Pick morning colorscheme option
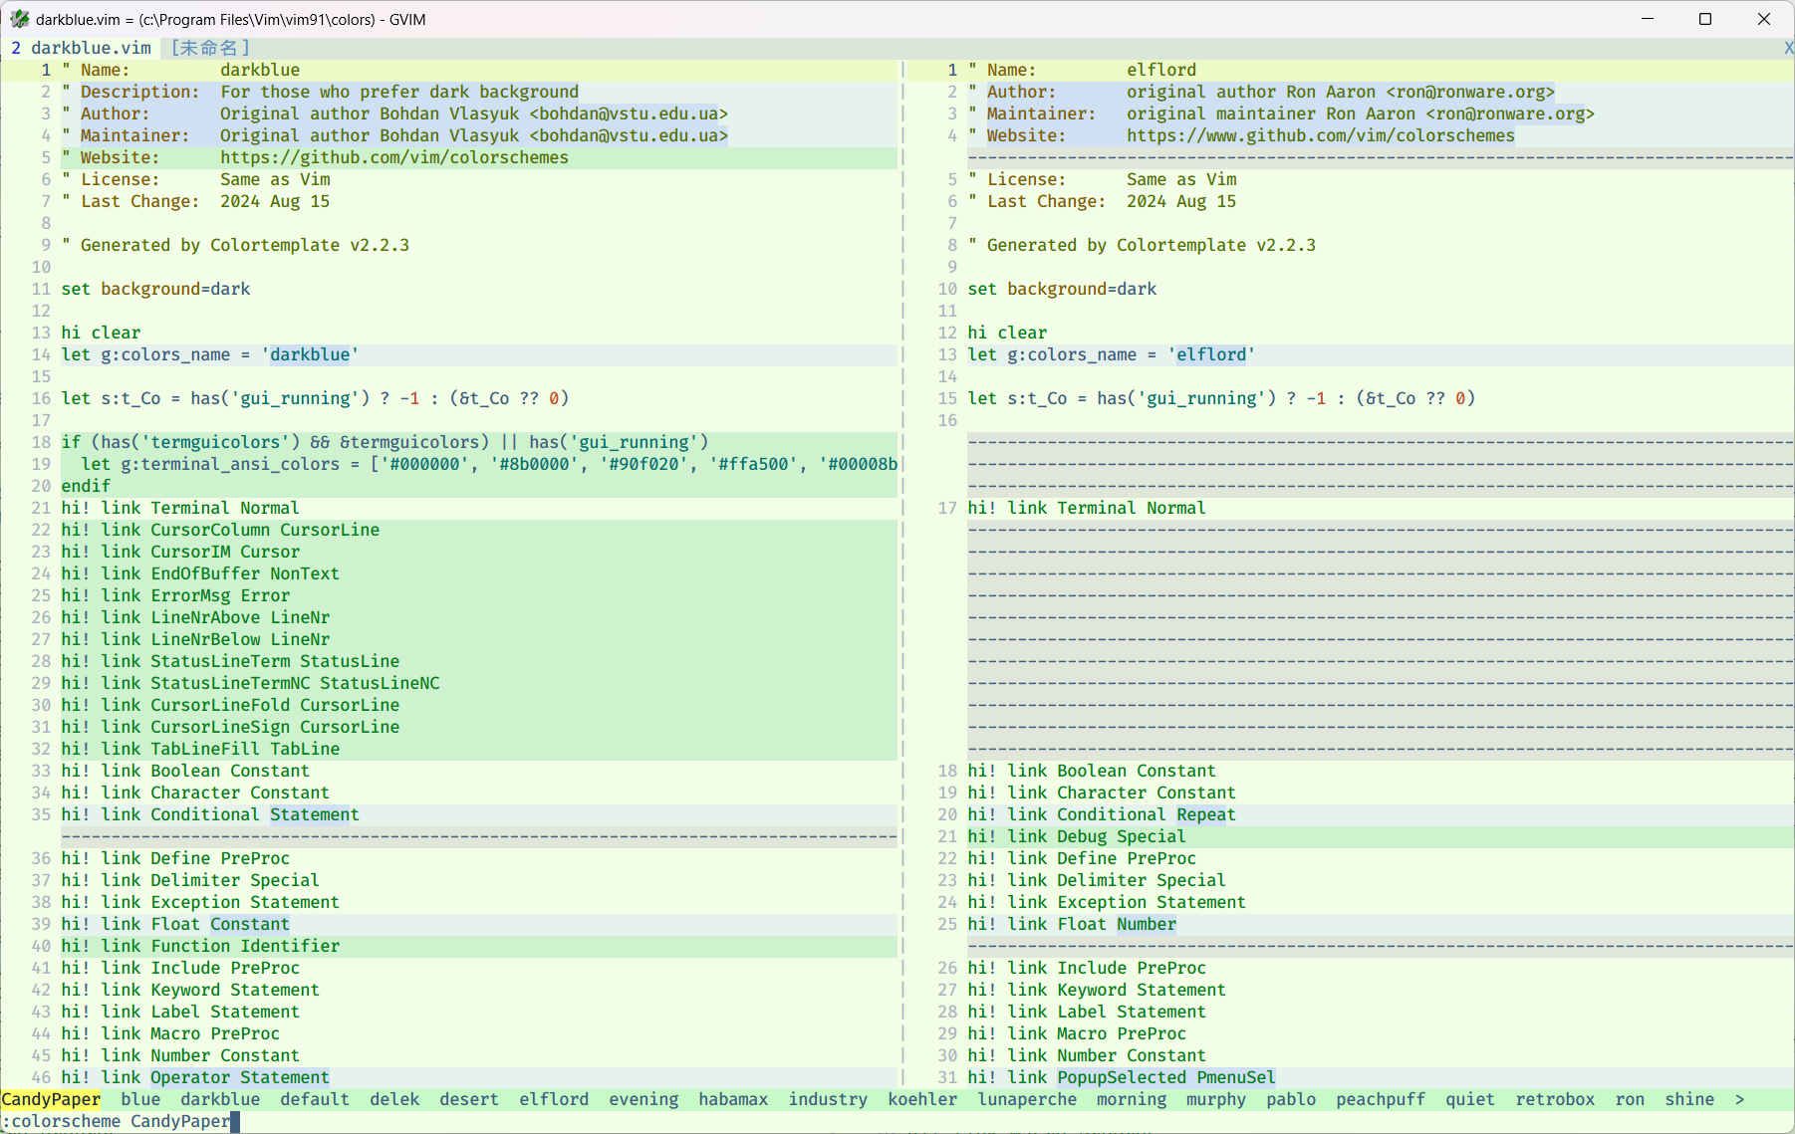1795x1134 pixels. (1132, 1099)
